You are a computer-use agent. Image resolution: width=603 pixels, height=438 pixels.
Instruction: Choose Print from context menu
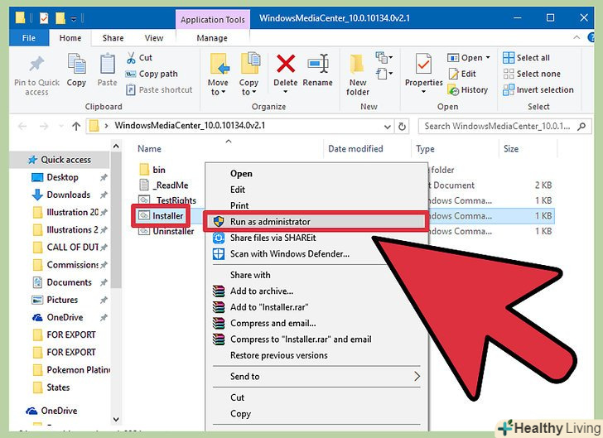coord(239,205)
